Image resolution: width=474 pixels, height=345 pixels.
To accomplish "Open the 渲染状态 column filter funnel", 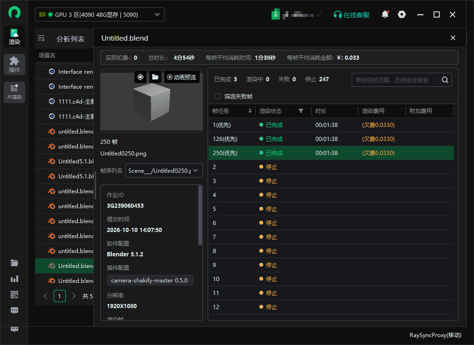I will coord(301,111).
